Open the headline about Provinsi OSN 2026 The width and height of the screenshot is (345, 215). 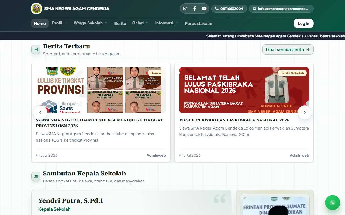point(99,123)
